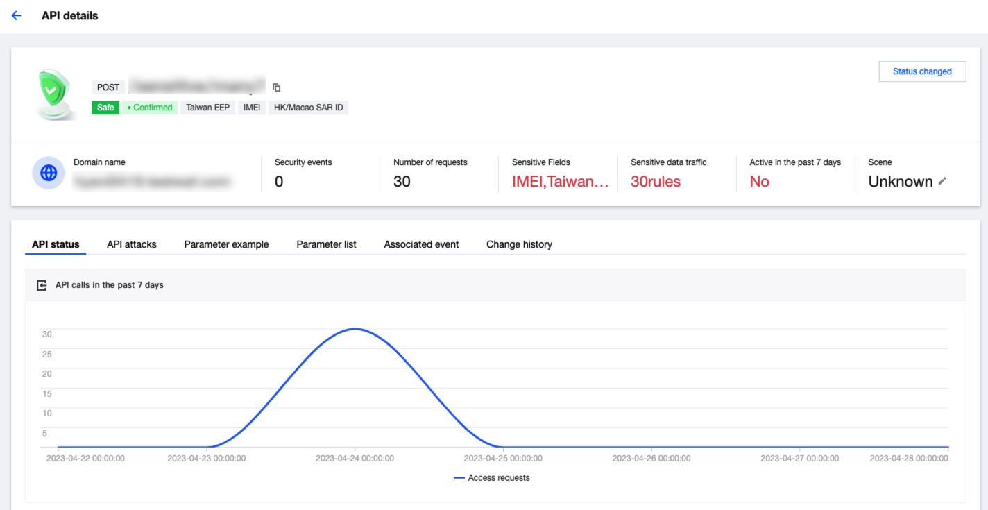988x510 pixels.
Task: Click the export icon beside API calls
Action: [x=42, y=285]
